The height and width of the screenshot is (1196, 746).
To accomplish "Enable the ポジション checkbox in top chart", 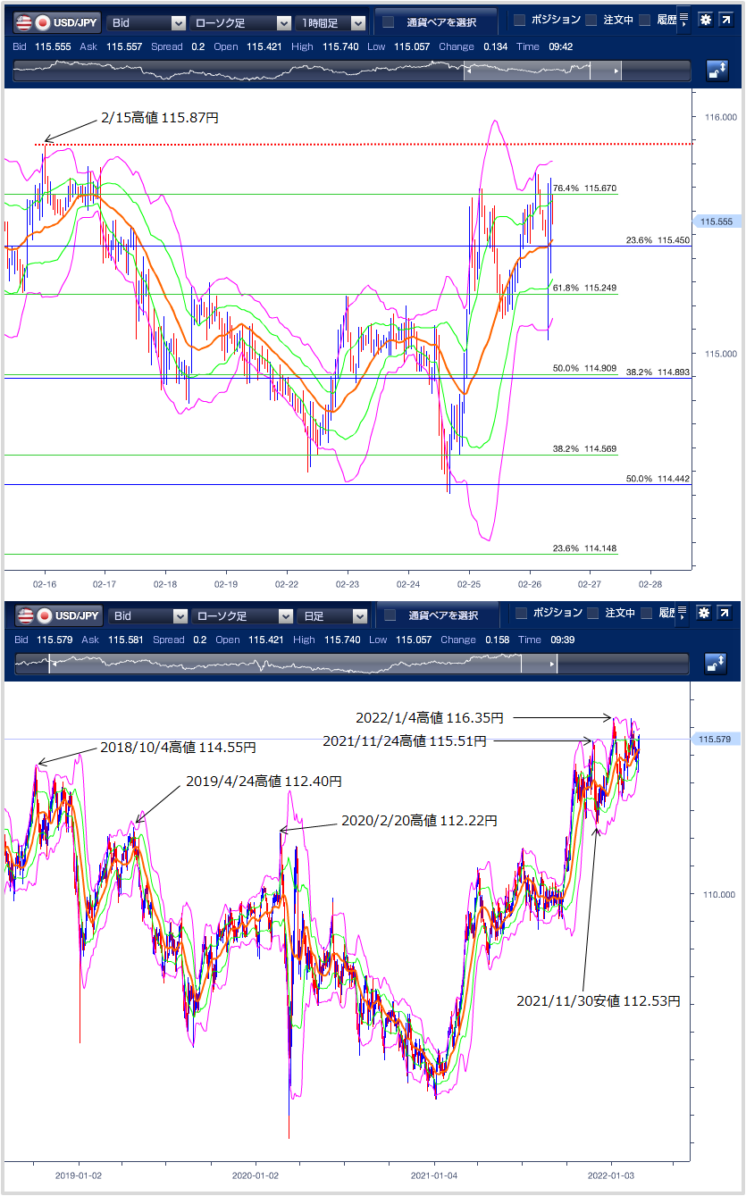I will (521, 21).
